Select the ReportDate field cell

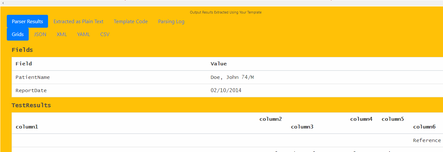coord(31,90)
